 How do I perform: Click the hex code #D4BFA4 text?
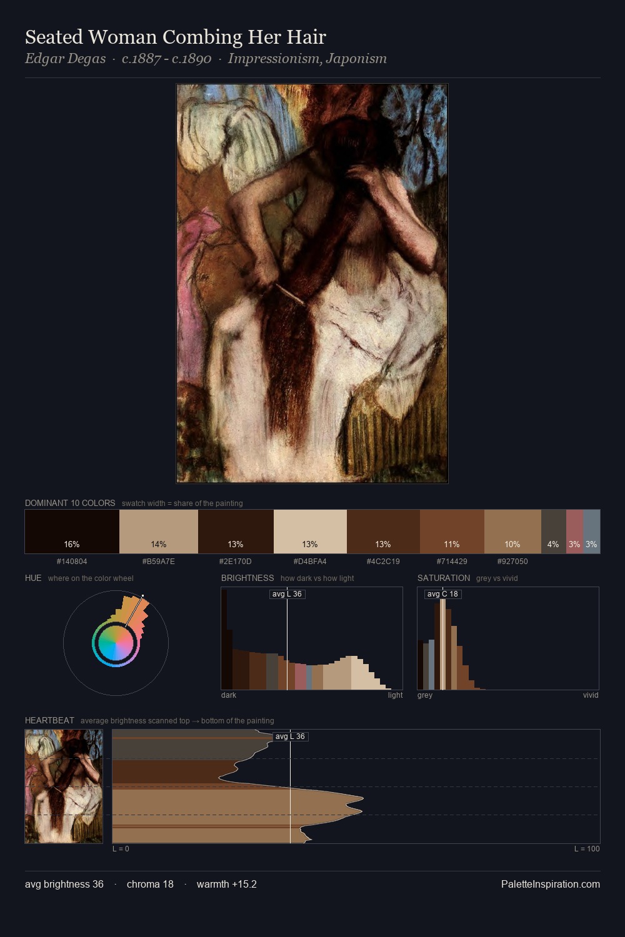[310, 562]
